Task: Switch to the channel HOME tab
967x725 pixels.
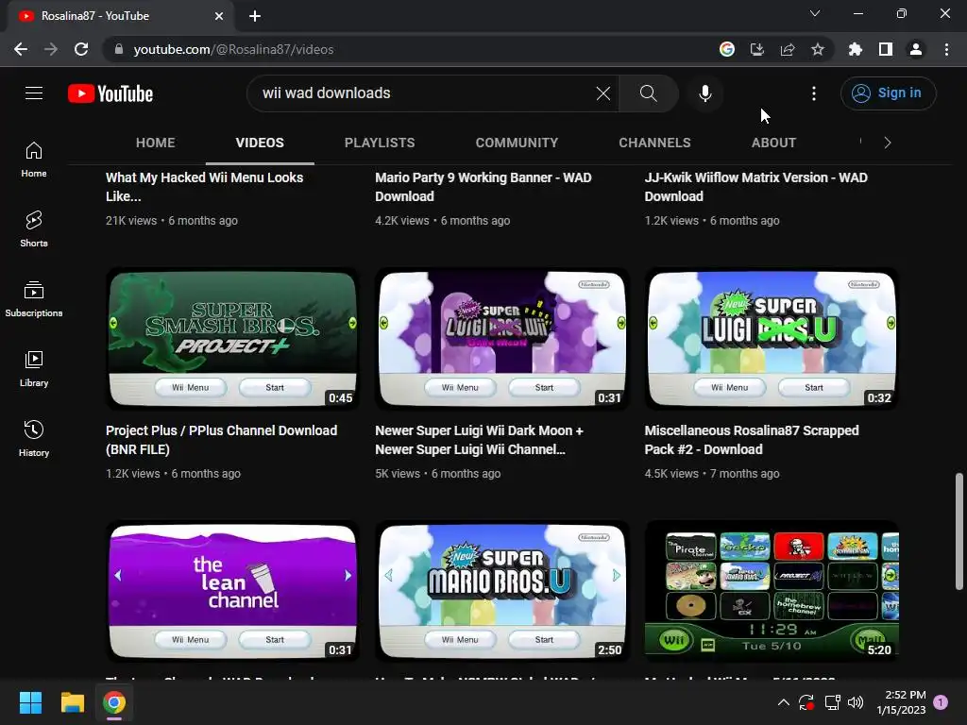Action: click(x=156, y=143)
